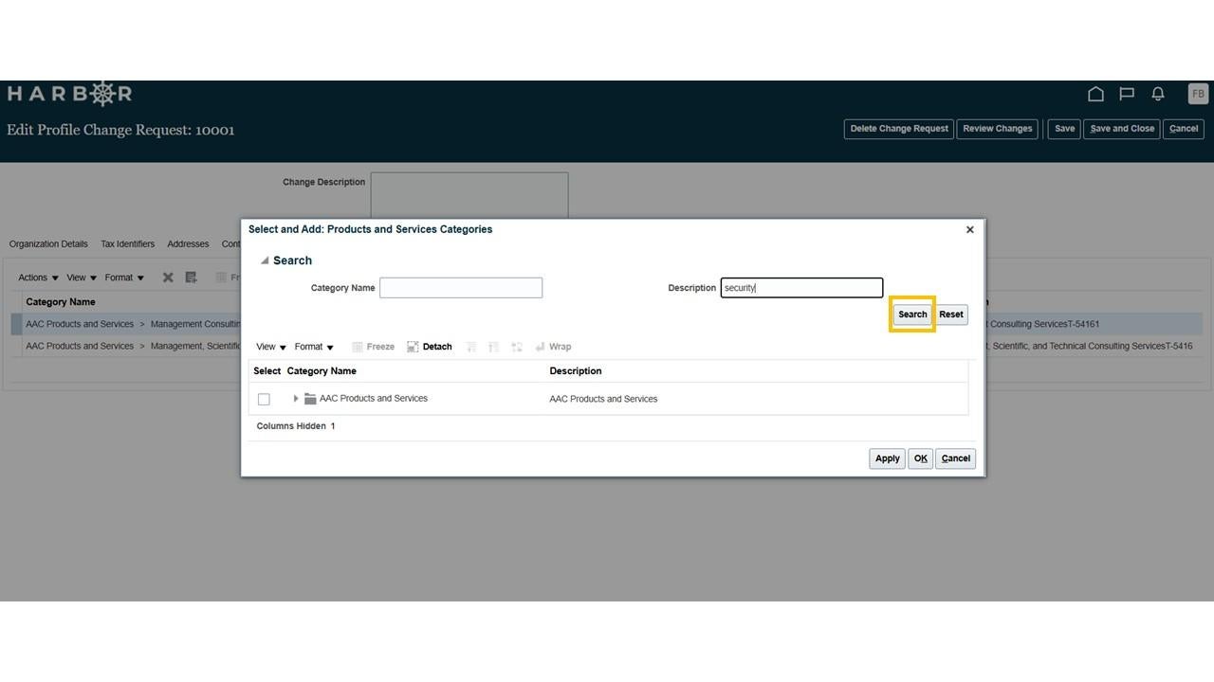Expand the AAC Products and Services node
Screen dimensions: 1214x682
296,399
